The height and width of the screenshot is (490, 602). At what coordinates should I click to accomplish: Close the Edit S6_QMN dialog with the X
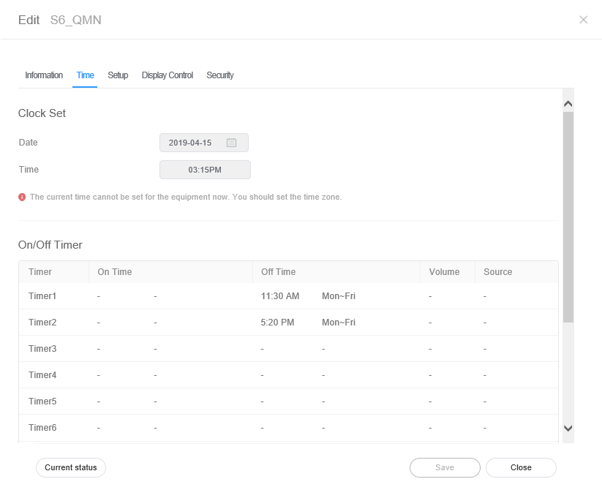583,20
